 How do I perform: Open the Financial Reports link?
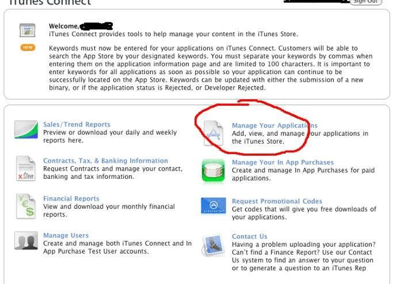coord(71,198)
